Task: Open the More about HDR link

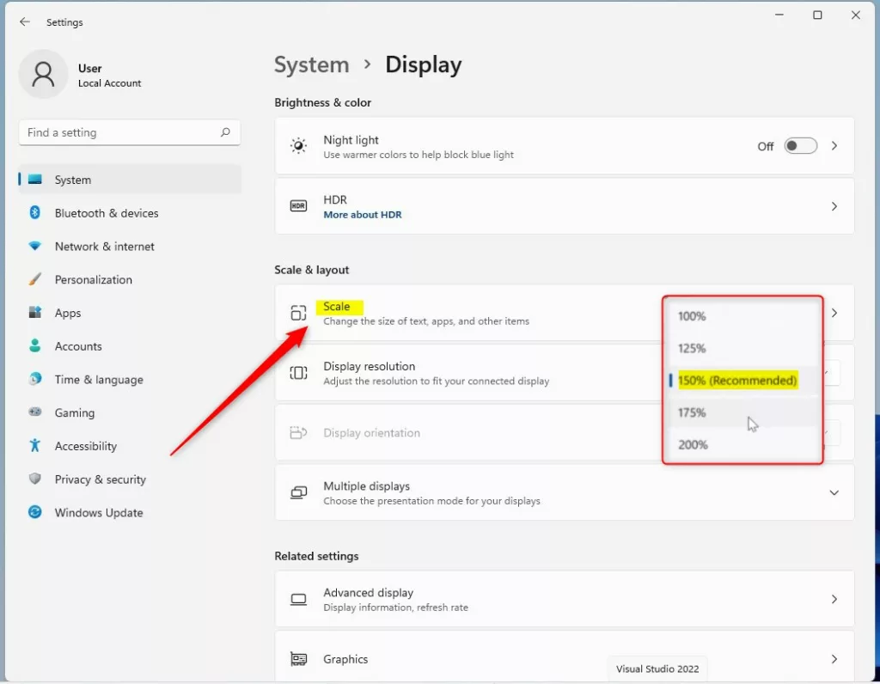Action: [x=363, y=214]
